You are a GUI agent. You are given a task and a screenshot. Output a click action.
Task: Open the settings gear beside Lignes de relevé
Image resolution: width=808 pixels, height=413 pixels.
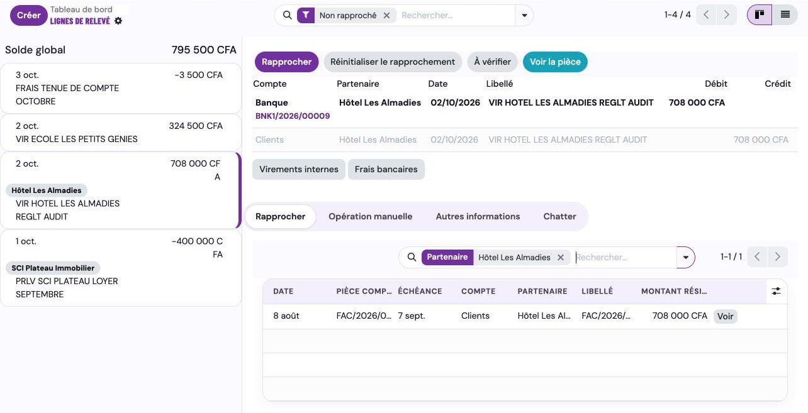(x=118, y=21)
